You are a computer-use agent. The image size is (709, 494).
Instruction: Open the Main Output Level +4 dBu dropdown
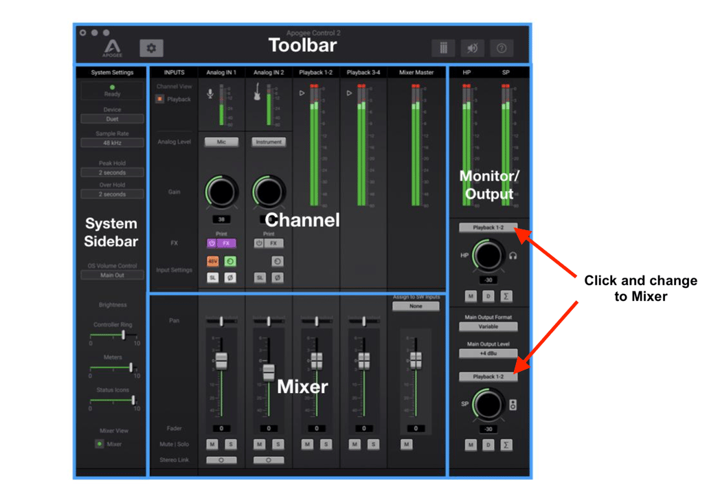(488, 354)
